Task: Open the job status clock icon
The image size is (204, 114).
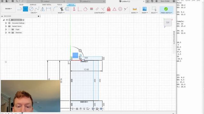Action: click(x=157, y=1)
